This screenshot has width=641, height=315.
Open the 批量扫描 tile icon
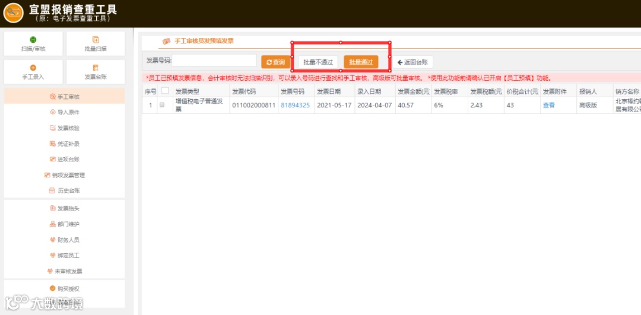pos(96,40)
